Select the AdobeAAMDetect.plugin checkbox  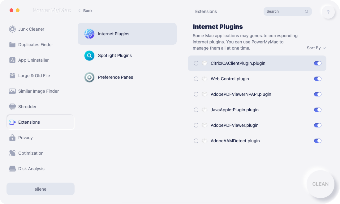[196, 141]
